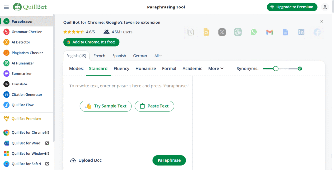Click the Facebook icon in banner
The height and width of the screenshot is (170, 334).
click(317, 32)
